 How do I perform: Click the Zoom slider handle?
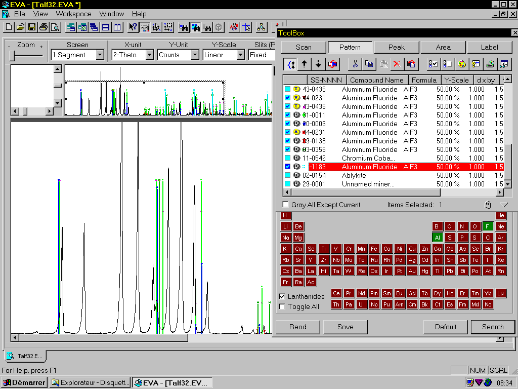(x=12, y=55)
